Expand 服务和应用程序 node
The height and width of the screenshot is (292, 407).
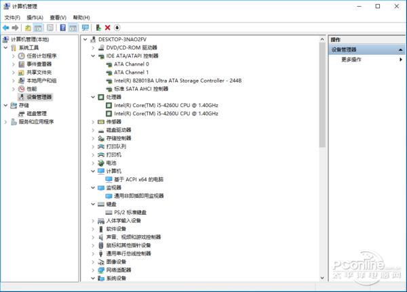click(x=5, y=122)
